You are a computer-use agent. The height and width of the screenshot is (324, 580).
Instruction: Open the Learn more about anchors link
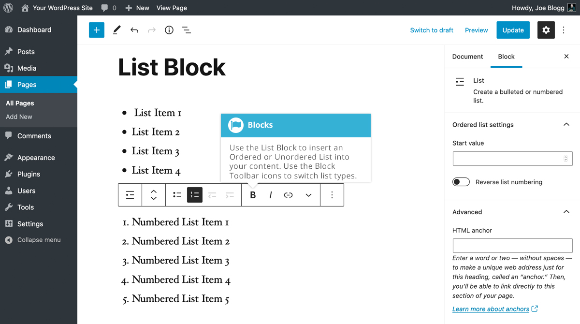(491, 309)
